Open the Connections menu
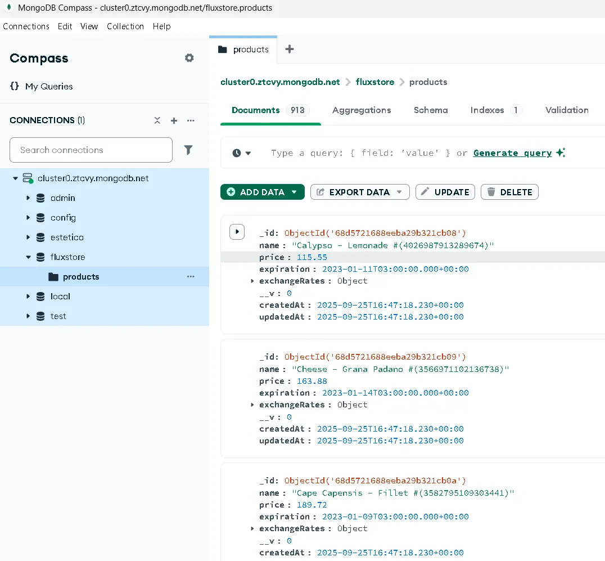 click(26, 26)
